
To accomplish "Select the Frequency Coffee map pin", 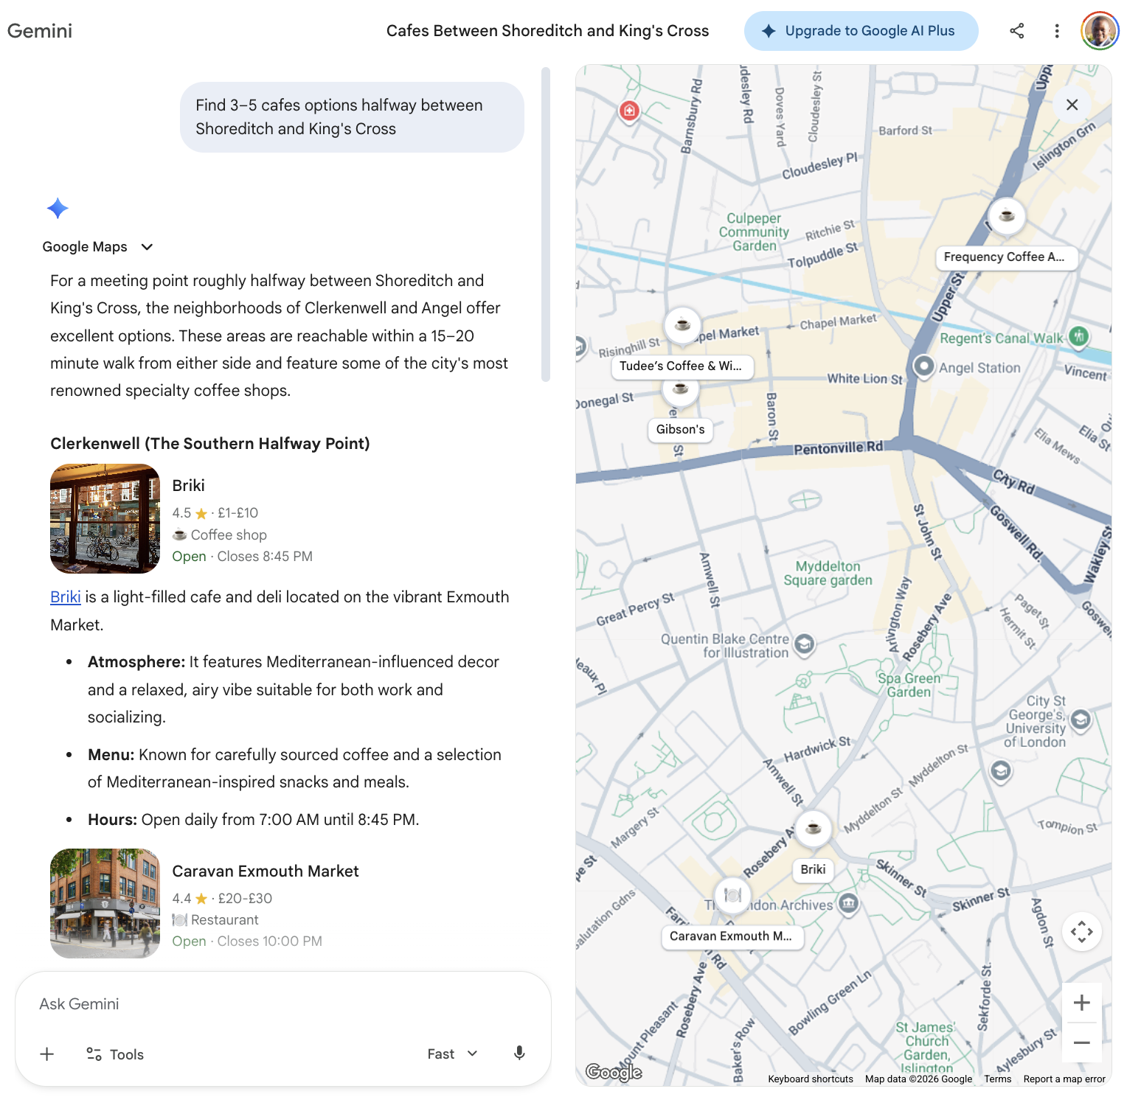I will [x=1006, y=216].
